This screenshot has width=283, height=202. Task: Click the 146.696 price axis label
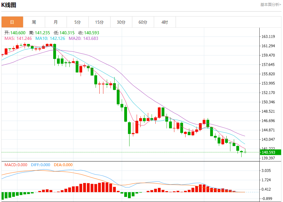(268, 121)
